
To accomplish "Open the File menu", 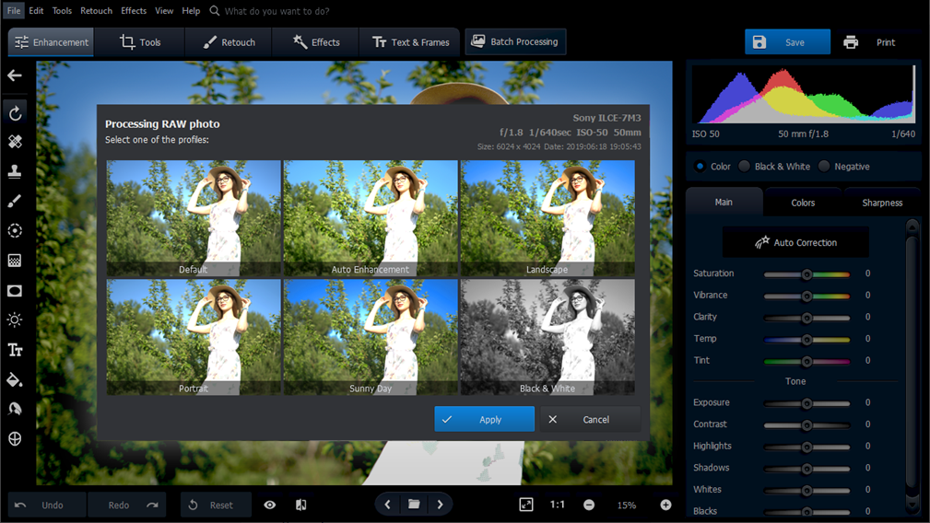I will pos(14,11).
